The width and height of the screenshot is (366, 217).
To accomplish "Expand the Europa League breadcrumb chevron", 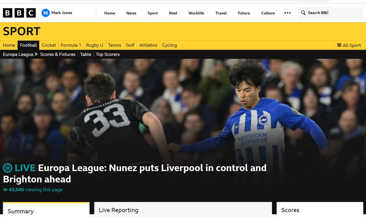I will [x=36, y=54].
